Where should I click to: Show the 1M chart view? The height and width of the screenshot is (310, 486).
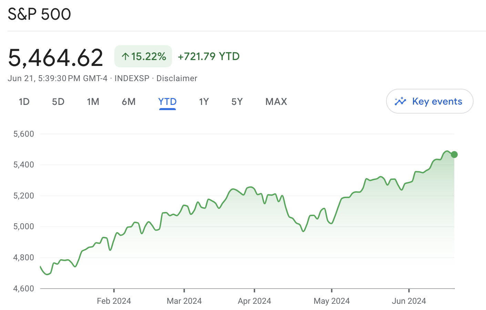93,101
